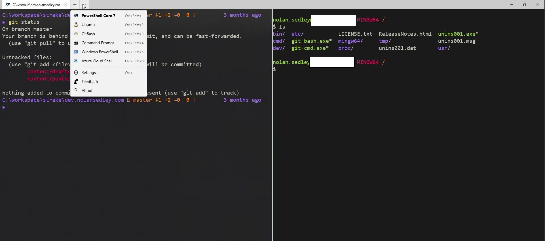This screenshot has width=545, height=241.
Task: Click the '$ ls' command in right pane
Action: 279,27
